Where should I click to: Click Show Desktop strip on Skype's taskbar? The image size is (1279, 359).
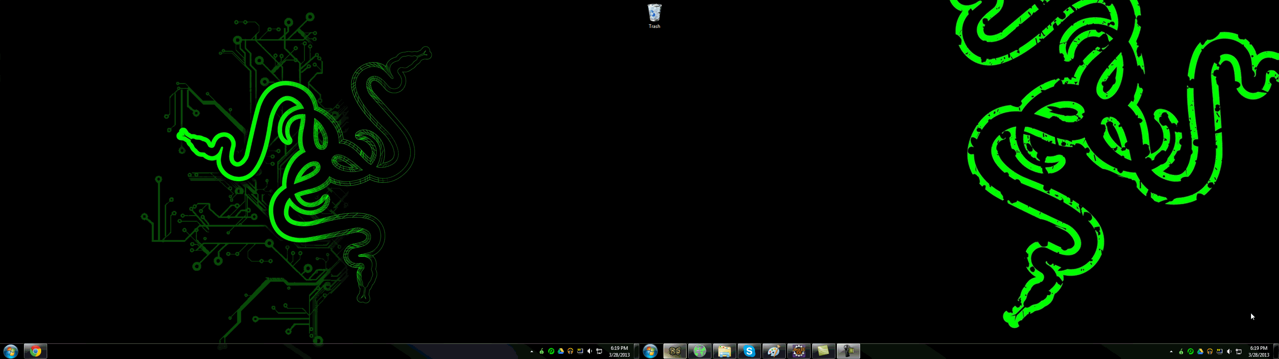point(1276,351)
